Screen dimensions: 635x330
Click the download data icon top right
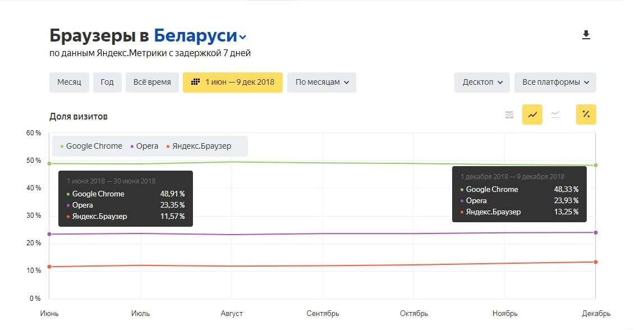coord(586,34)
